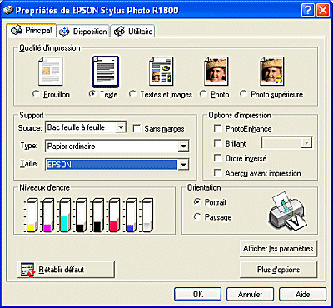Tick the PhotoEnhance option
Viewport: 333px width, 308px height.
coord(217,128)
